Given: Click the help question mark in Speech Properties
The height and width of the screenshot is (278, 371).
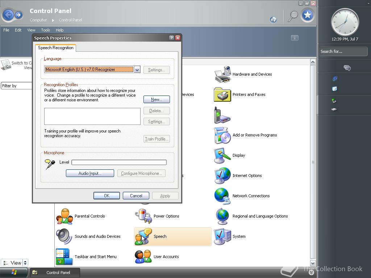Looking at the screenshot, I should [x=171, y=38].
